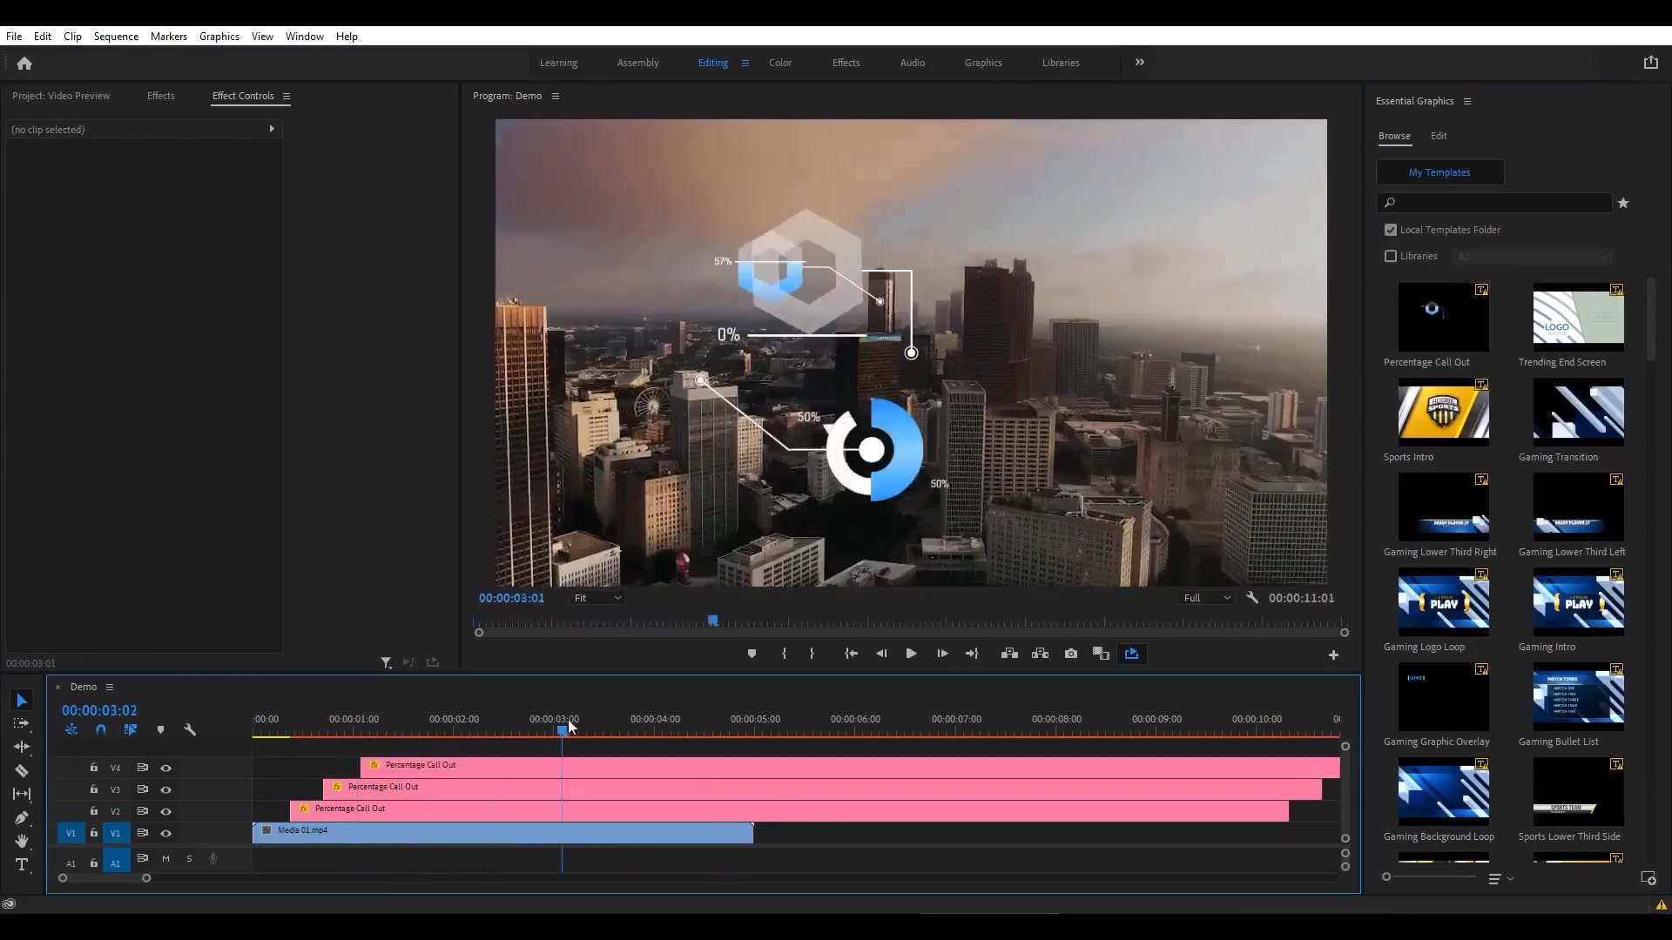The image size is (1672, 940).
Task: Open Quick Export share icon
Action: 1650,63
